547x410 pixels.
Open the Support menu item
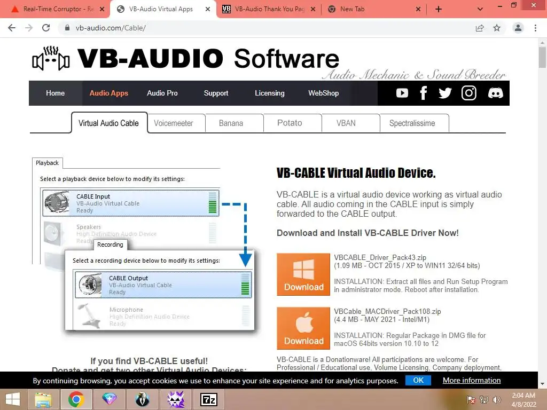pyautogui.click(x=216, y=93)
